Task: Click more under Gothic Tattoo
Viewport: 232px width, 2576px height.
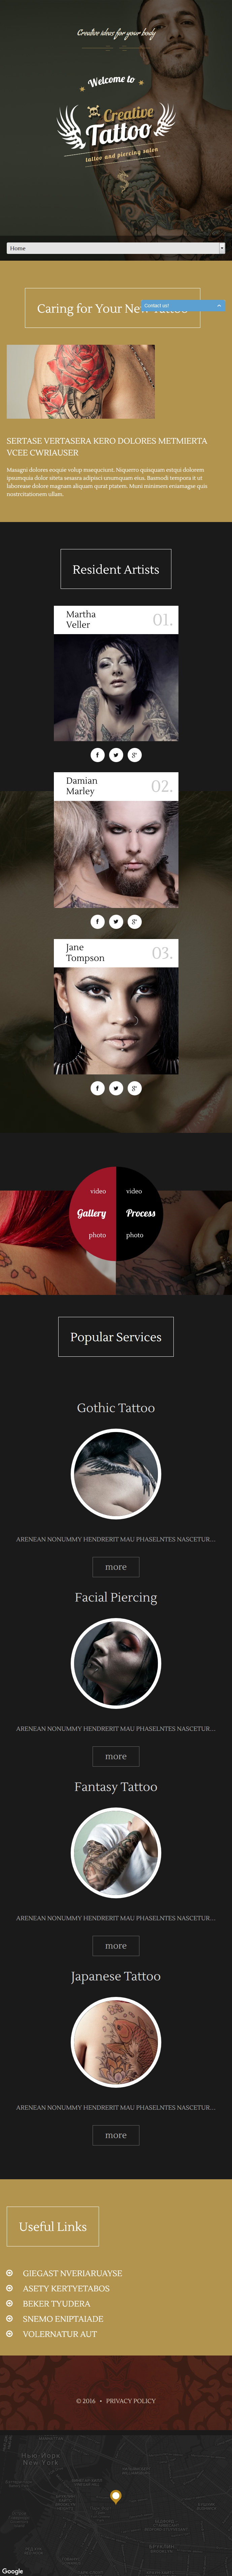Action: point(115,1567)
